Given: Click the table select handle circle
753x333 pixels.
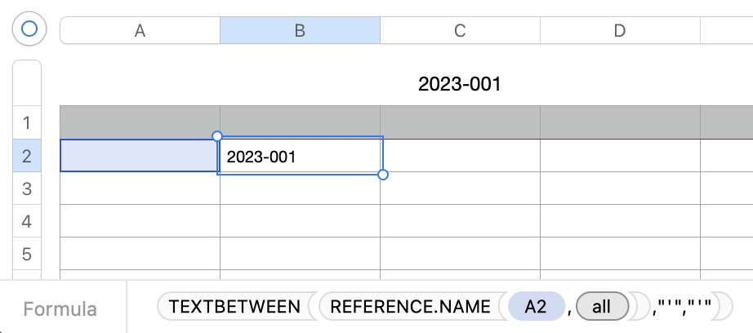Looking at the screenshot, I should coord(29,30).
